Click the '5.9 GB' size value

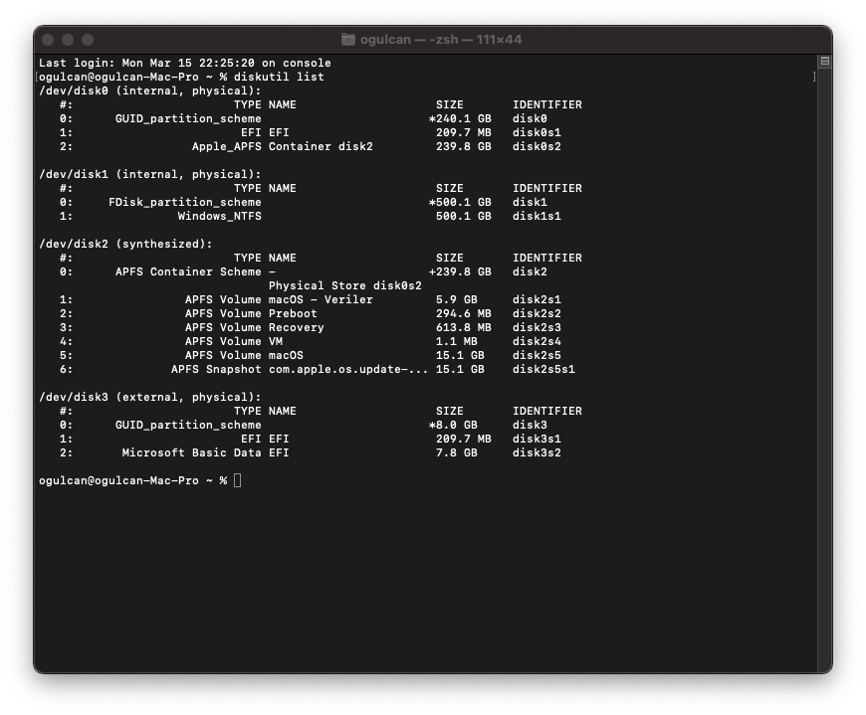pyautogui.click(x=457, y=299)
